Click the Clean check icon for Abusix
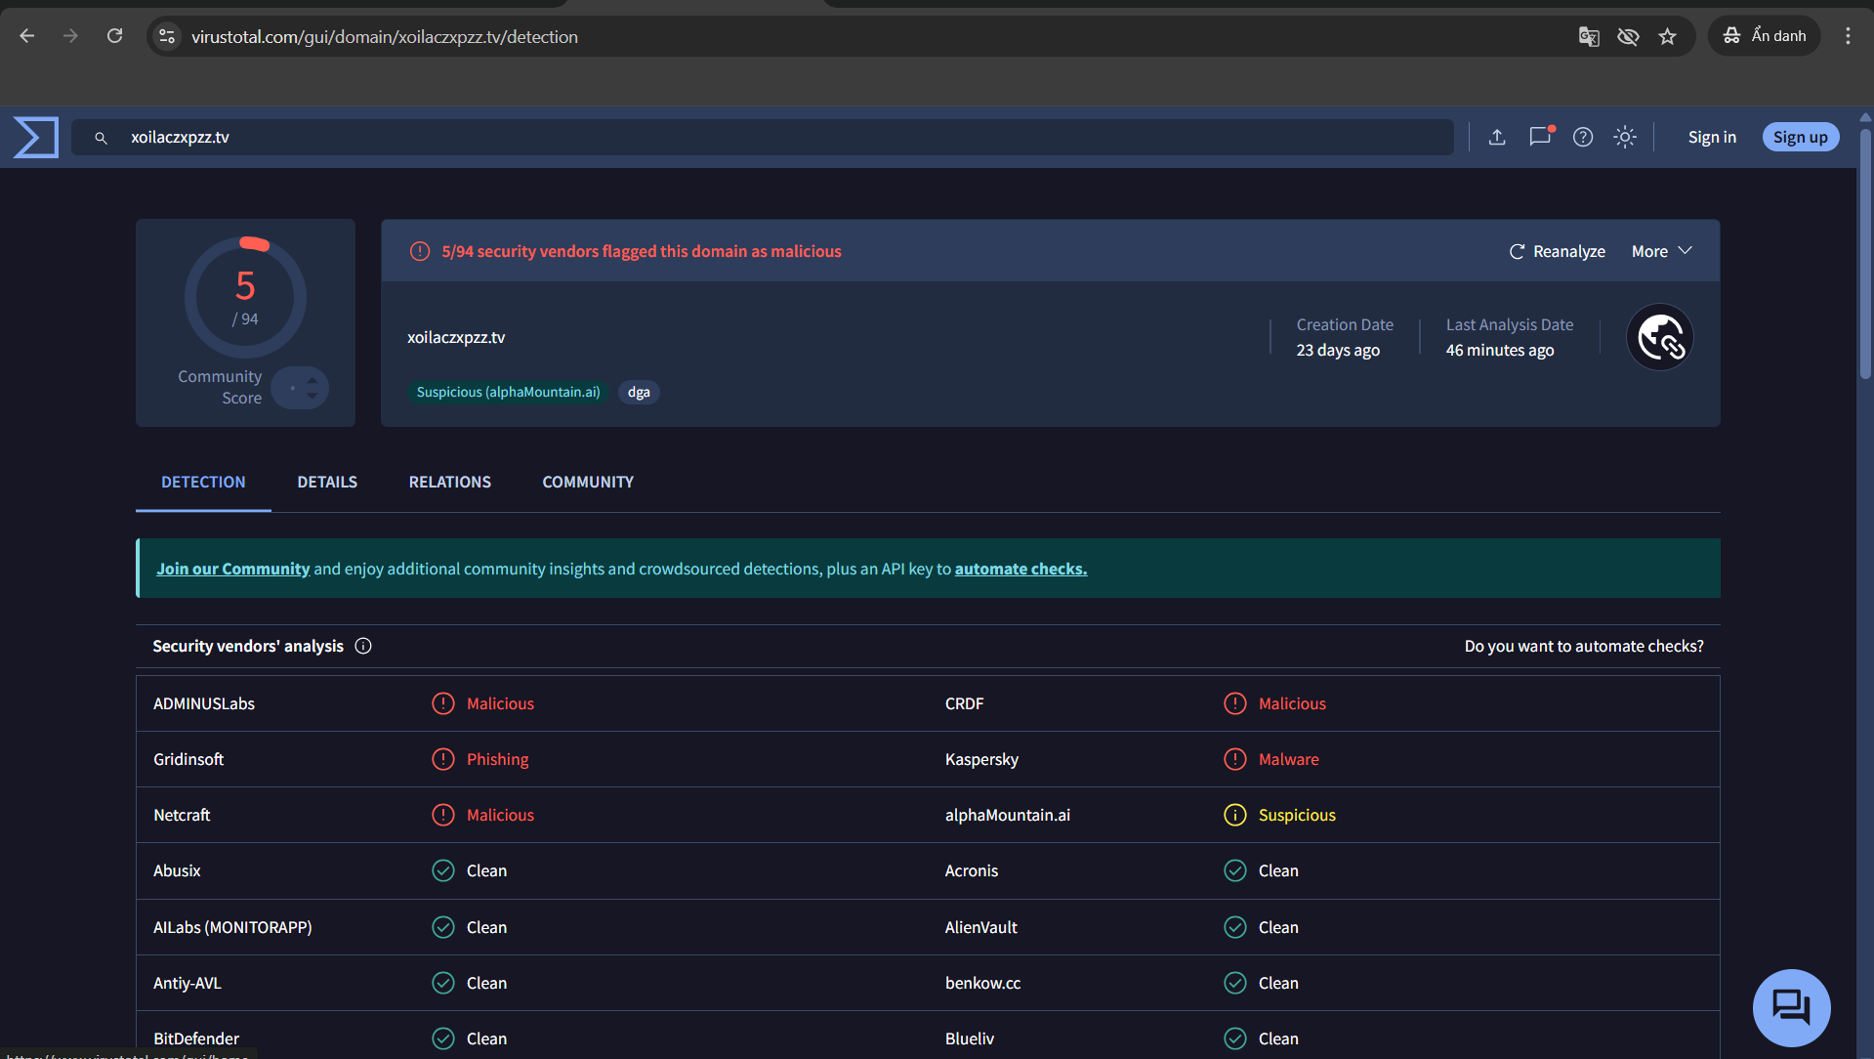The image size is (1874, 1059). click(443, 870)
